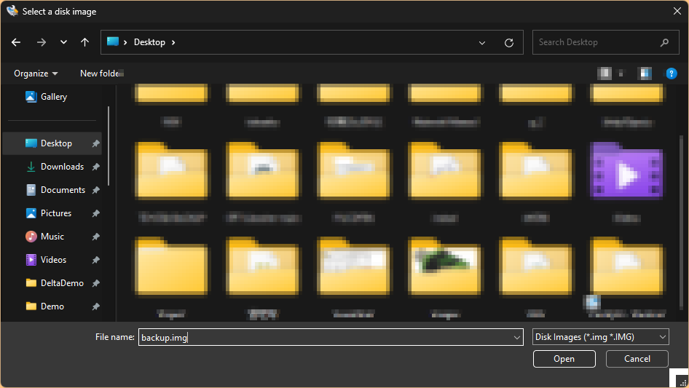This screenshot has height=388, width=689.
Task: Click the navigation pane scrollbar
Action: coord(109,146)
